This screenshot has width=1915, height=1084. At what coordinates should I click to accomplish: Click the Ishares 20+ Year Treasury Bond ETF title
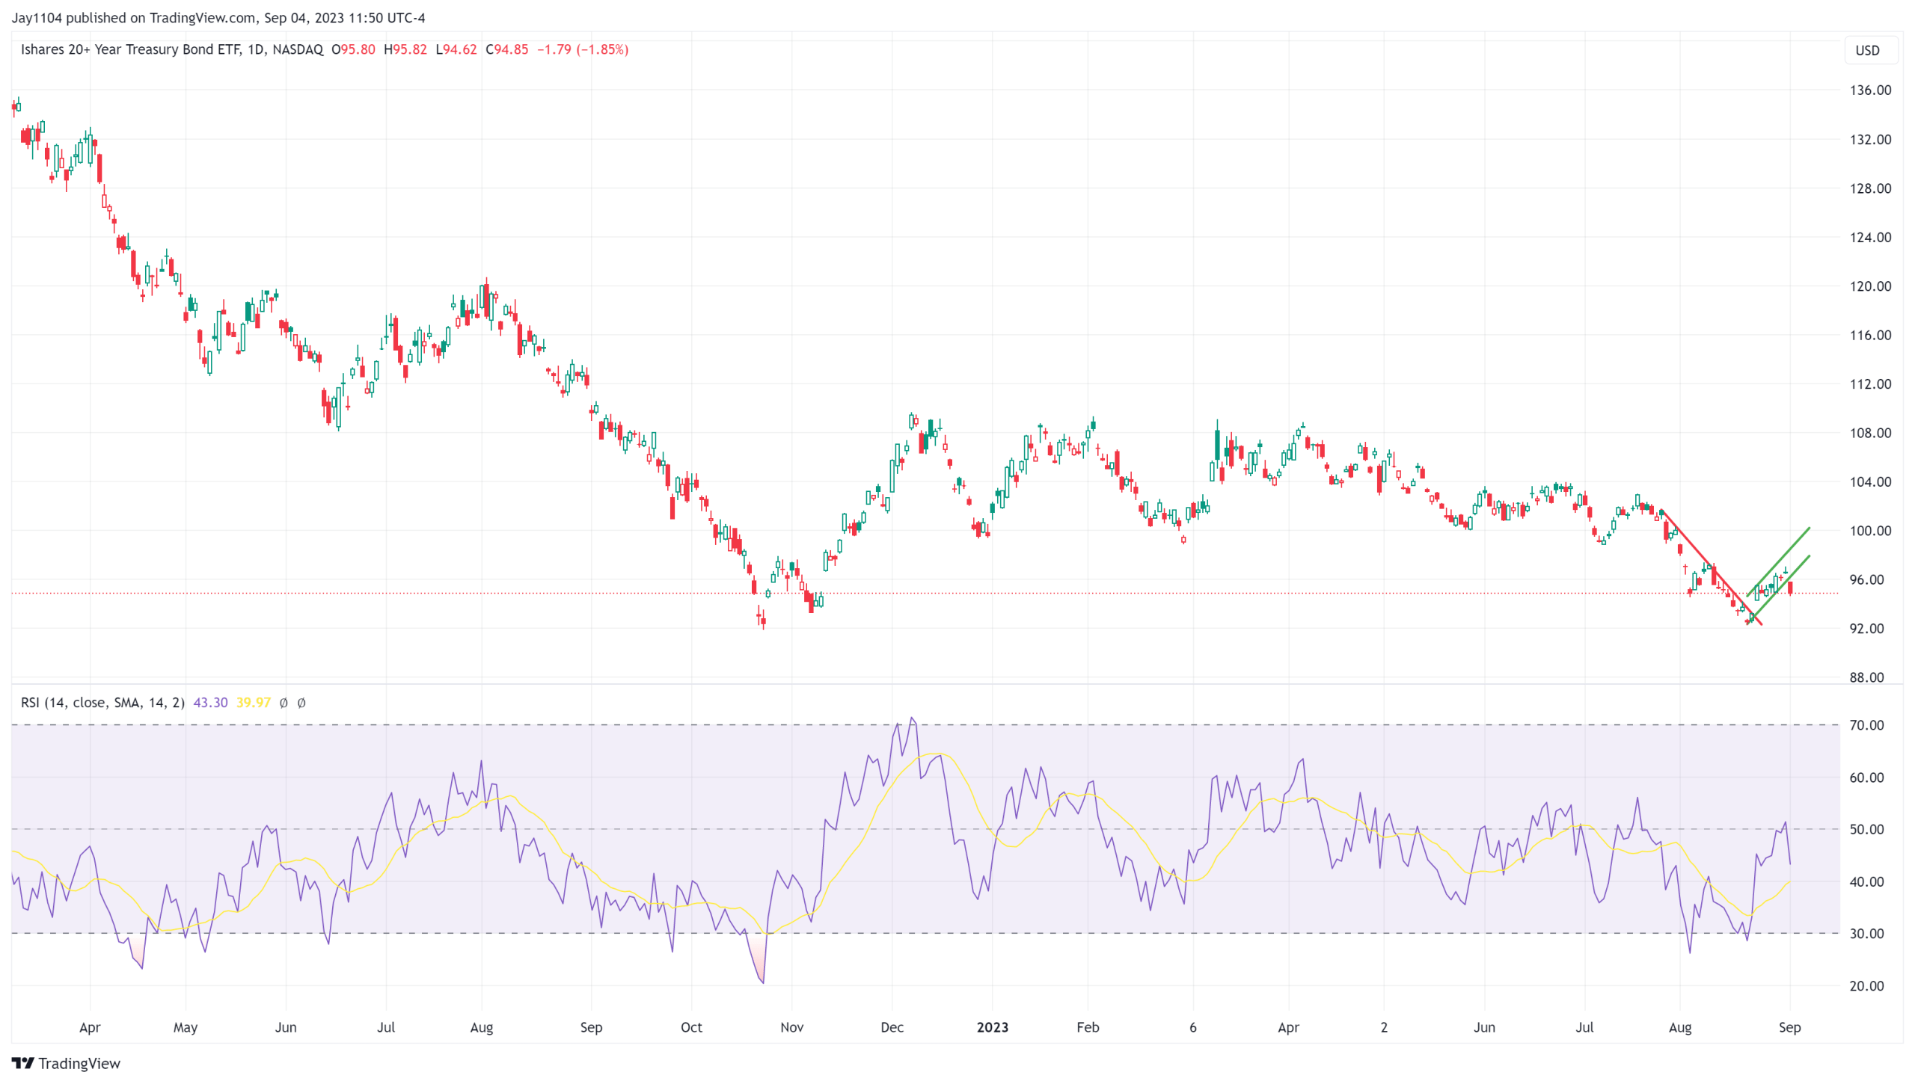(x=131, y=49)
